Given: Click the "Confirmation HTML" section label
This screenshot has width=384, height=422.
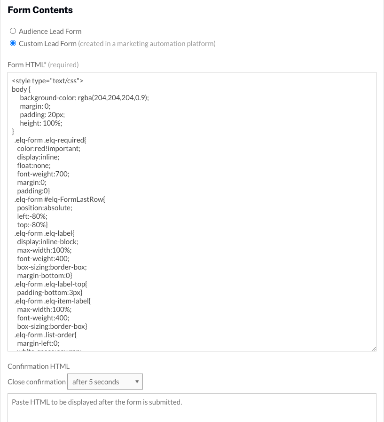Looking at the screenshot, I should pyautogui.click(x=39, y=366).
